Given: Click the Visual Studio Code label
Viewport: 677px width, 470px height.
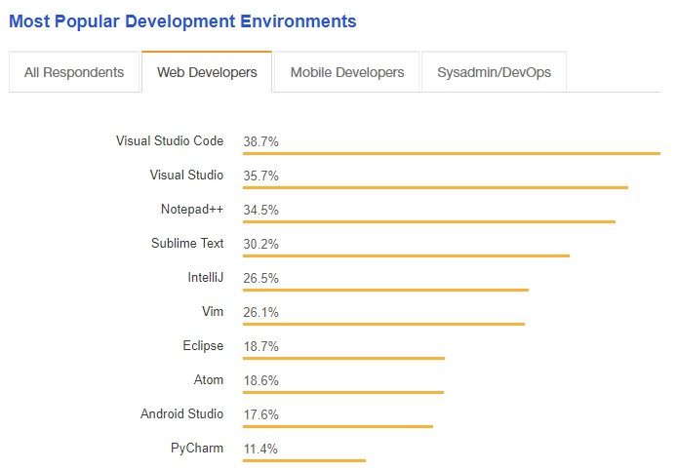Looking at the screenshot, I should click(x=169, y=141).
